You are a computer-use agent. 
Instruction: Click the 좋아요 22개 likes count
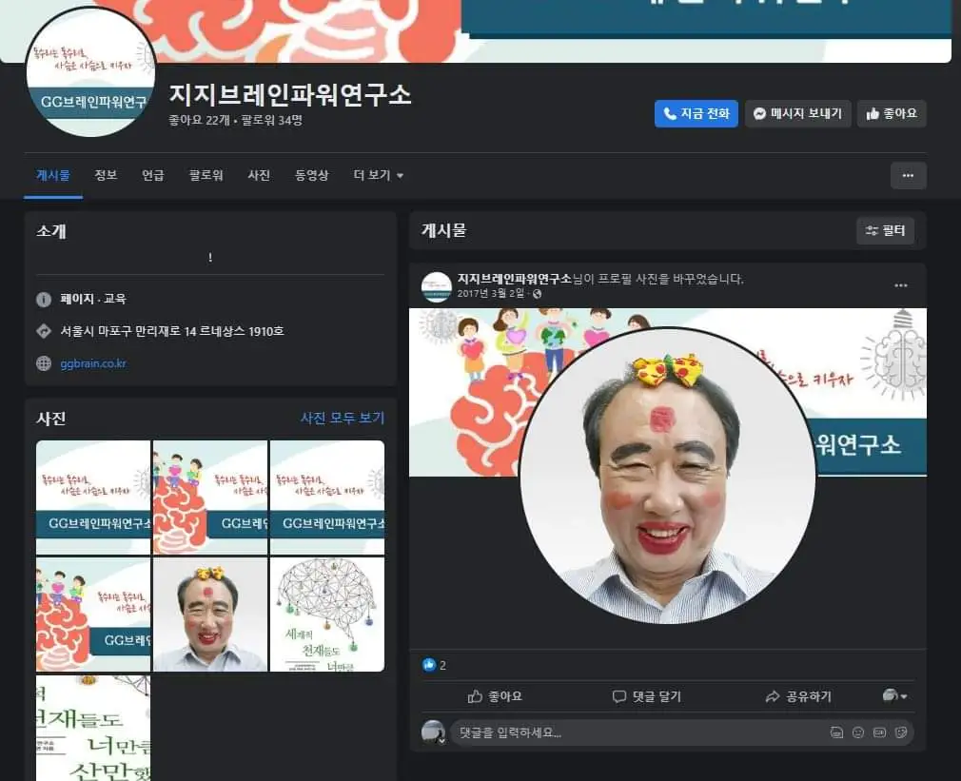click(199, 120)
